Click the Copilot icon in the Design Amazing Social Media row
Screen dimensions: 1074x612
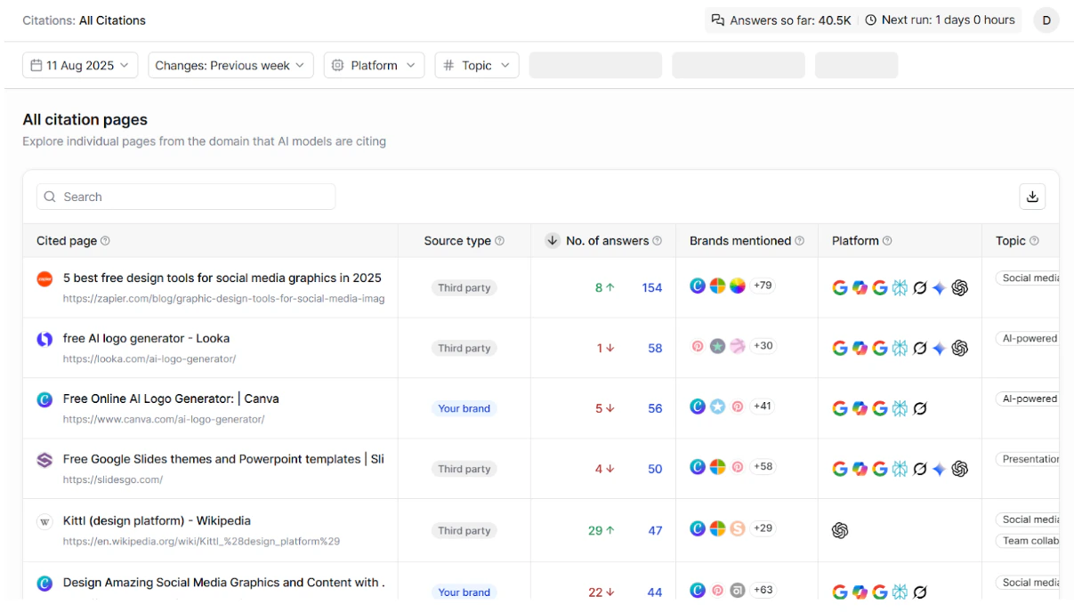pyautogui.click(x=860, y=592)
